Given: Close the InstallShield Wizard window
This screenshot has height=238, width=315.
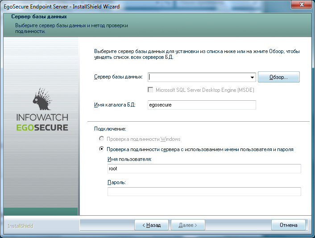Looking at the screenshot, I should (301, 4).
